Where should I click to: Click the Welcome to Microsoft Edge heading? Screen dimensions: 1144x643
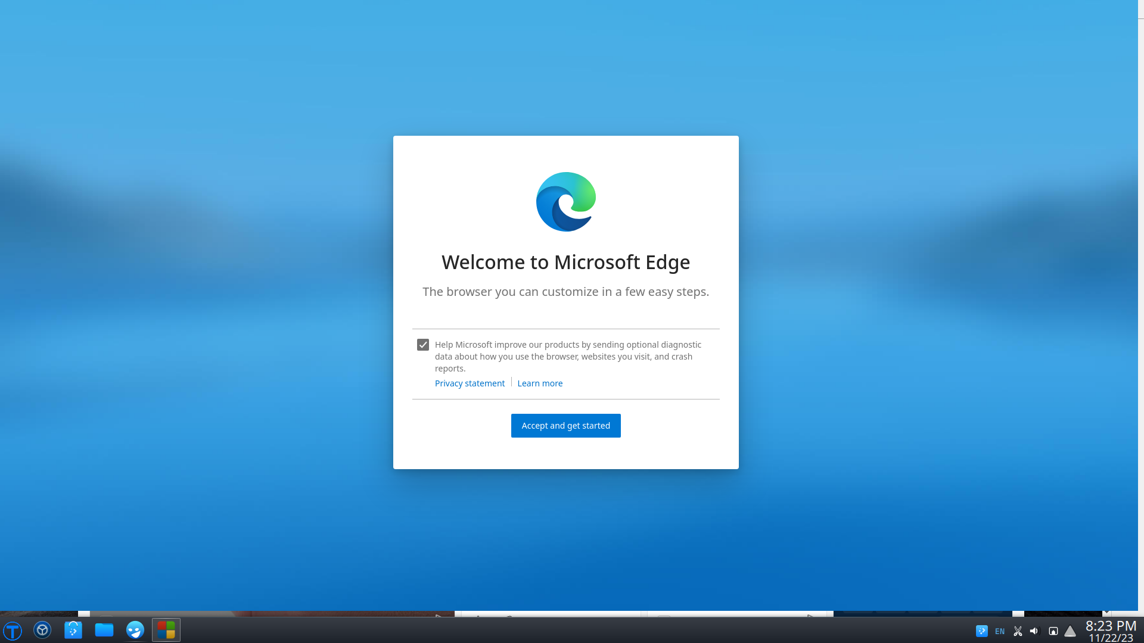(565, 262)
